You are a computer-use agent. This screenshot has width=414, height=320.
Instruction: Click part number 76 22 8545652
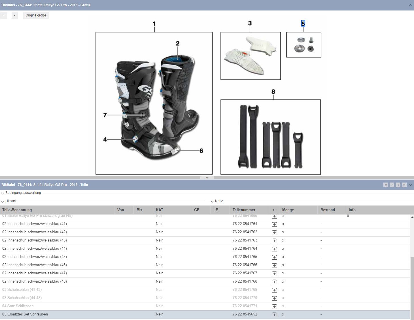tap(245, 314)
